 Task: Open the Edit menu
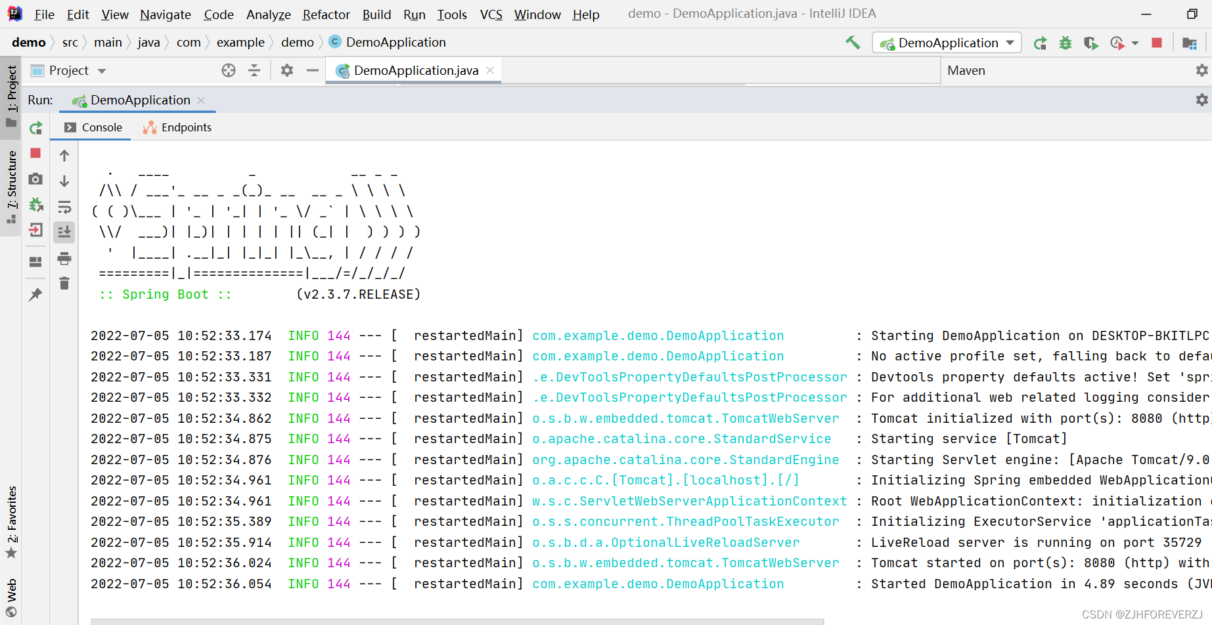pyautogui.click(x=78, y=14)
